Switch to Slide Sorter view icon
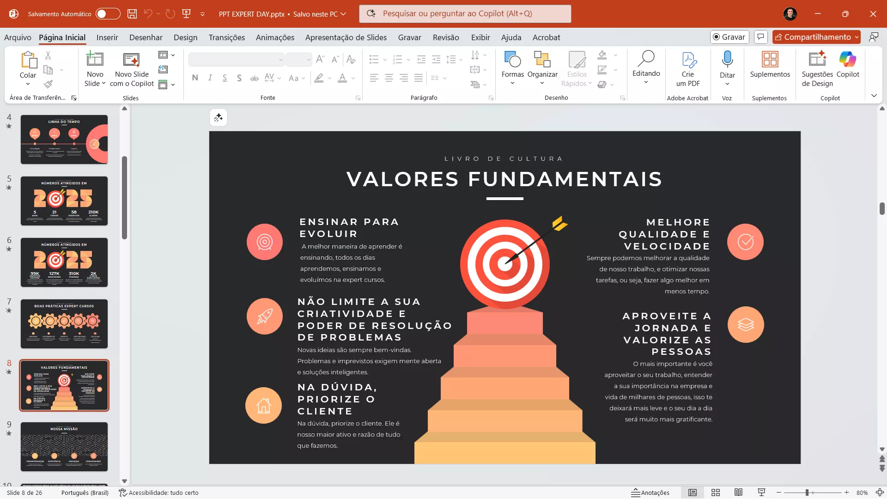This screenshot has width=887, height=499. pyautogui.click(x=716, y=493)
